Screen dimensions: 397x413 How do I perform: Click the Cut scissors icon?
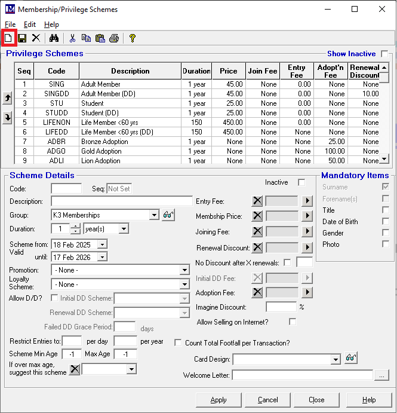72,38
